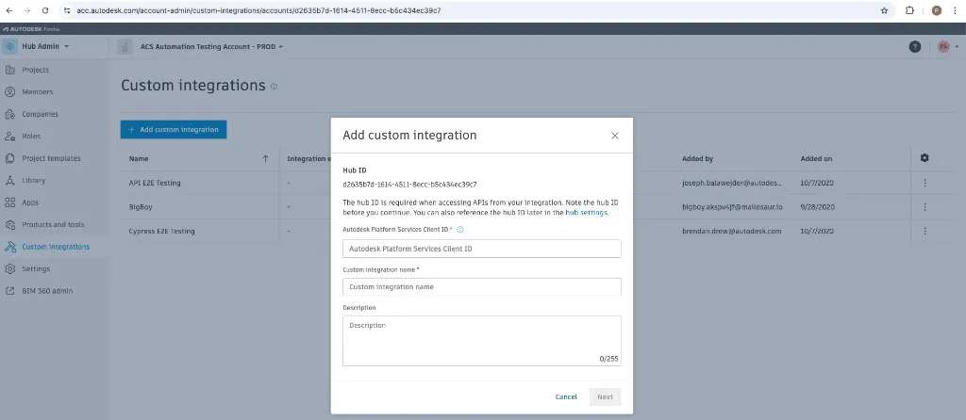Open Project templates in the sidebar
This screenshot has width=966, height=420.
pos(51,158)
